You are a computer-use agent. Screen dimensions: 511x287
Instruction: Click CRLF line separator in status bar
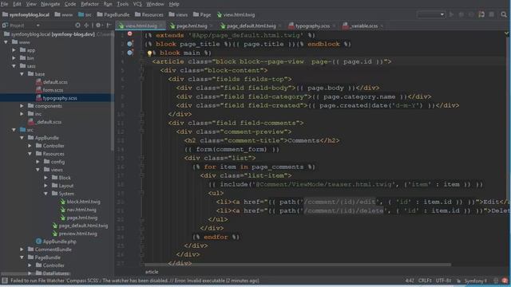coord(425,281)
